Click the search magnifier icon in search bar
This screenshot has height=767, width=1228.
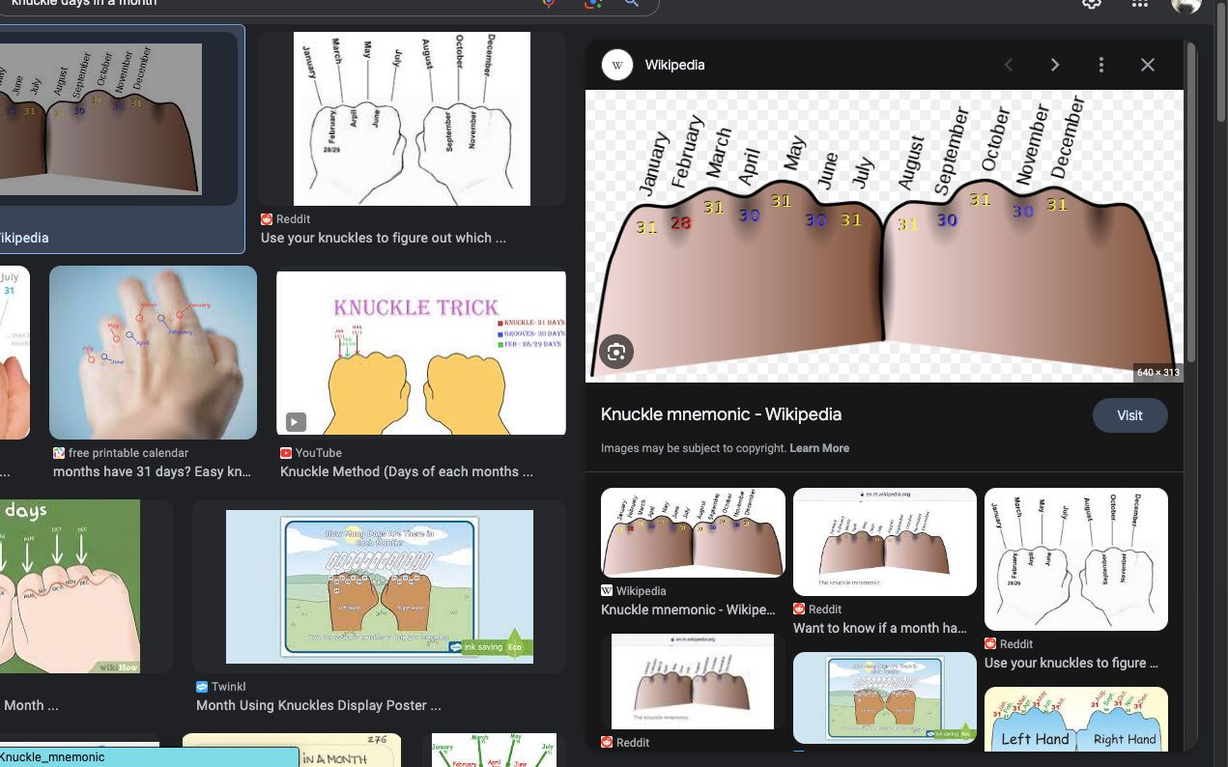tap(631, 4)
